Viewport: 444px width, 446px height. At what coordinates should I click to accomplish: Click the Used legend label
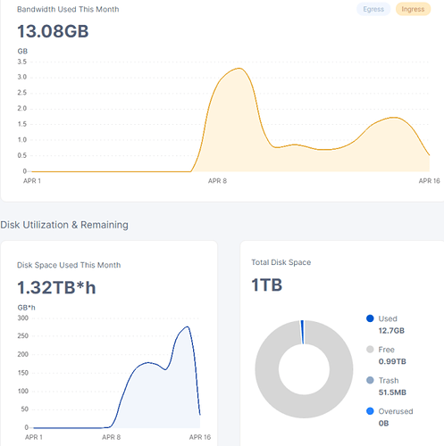tap(388, 318)
